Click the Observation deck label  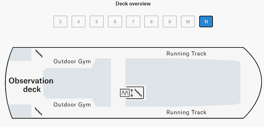pyautogui.click(x=31, y=85)
